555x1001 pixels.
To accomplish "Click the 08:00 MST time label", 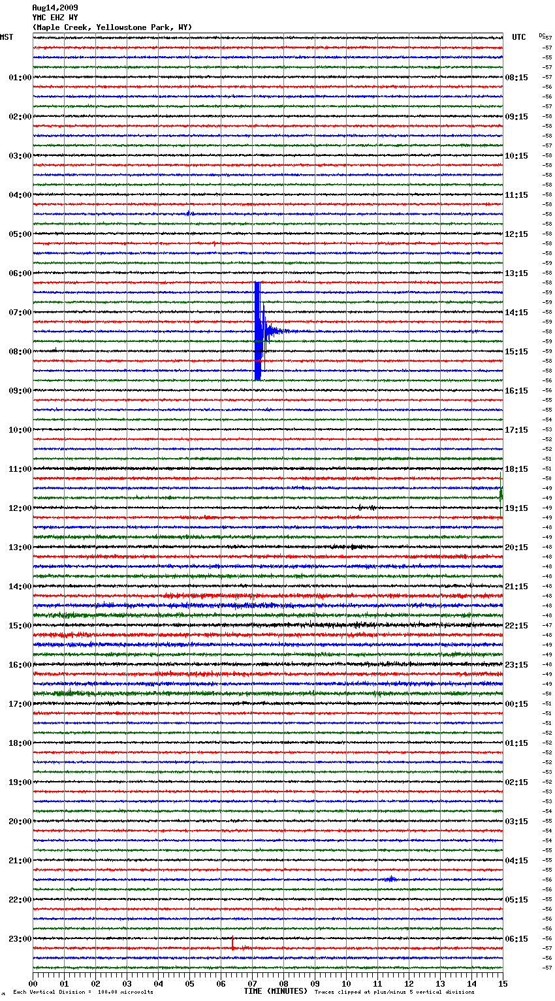I will [20, 352].
